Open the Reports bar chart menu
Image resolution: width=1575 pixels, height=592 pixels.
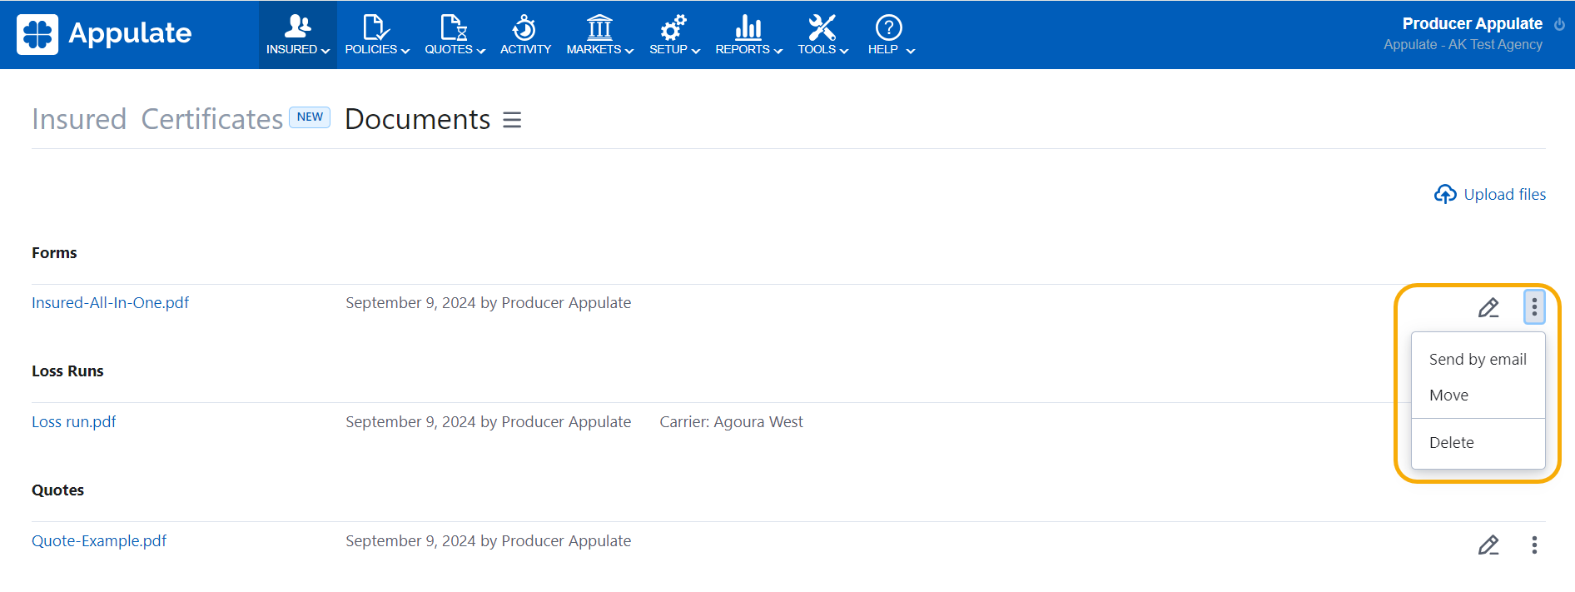click(748, 35)
